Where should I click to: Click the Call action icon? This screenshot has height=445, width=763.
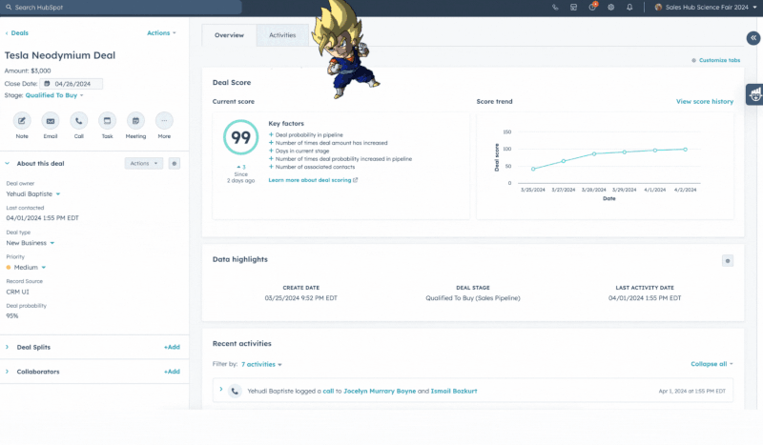point(79,121)
